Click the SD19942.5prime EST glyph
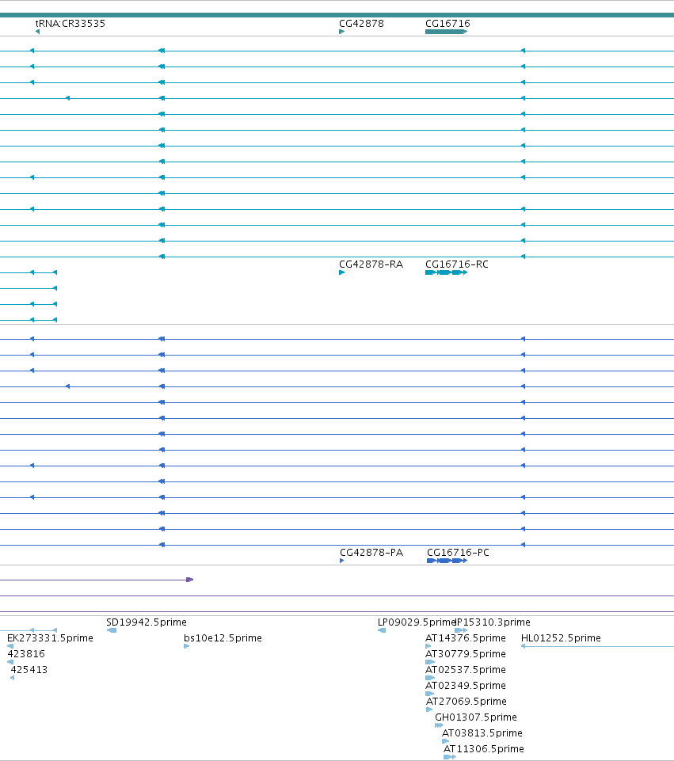Image resolution: width=674 pixels, height=761 pixels. tap(112, 630)
